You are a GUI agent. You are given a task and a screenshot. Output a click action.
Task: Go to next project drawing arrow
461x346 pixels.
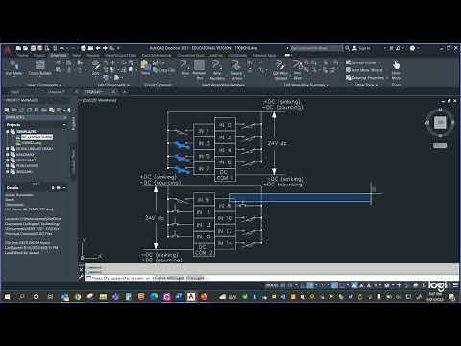coord(105,48)
